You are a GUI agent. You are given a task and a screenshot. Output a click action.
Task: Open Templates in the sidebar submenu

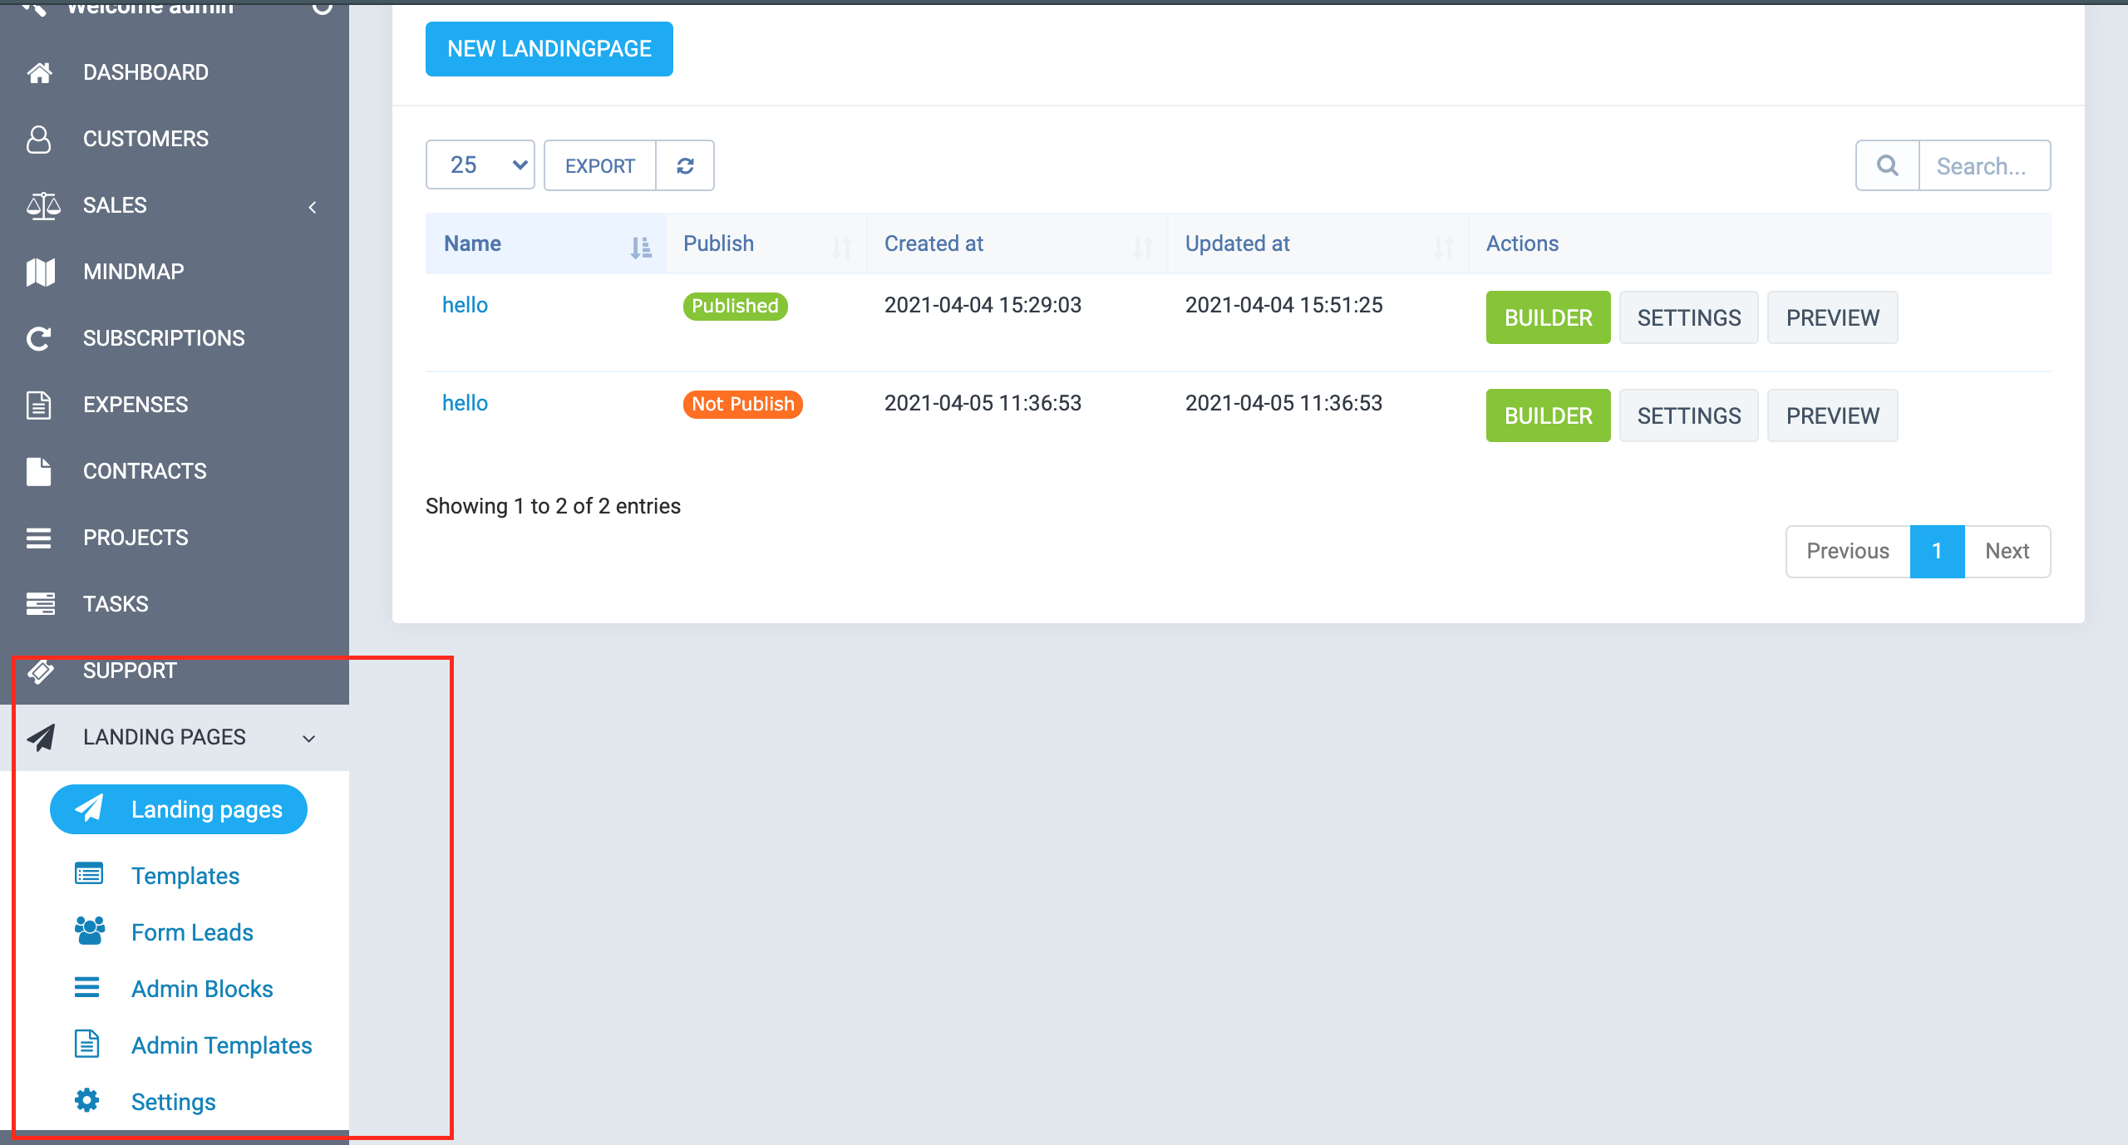pyautogui.click(x=185, y=876)
